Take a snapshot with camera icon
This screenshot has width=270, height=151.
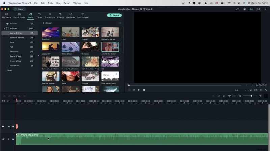point(256,90)
